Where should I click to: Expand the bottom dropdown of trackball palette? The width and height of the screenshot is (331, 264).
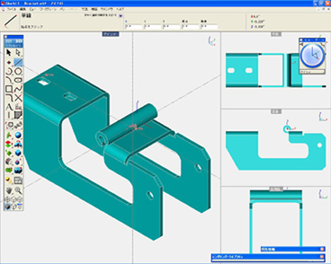[x=312, y=72]
